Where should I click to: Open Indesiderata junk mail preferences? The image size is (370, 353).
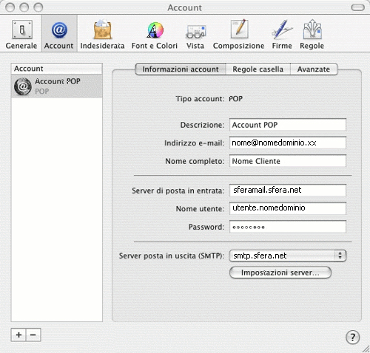102,35
